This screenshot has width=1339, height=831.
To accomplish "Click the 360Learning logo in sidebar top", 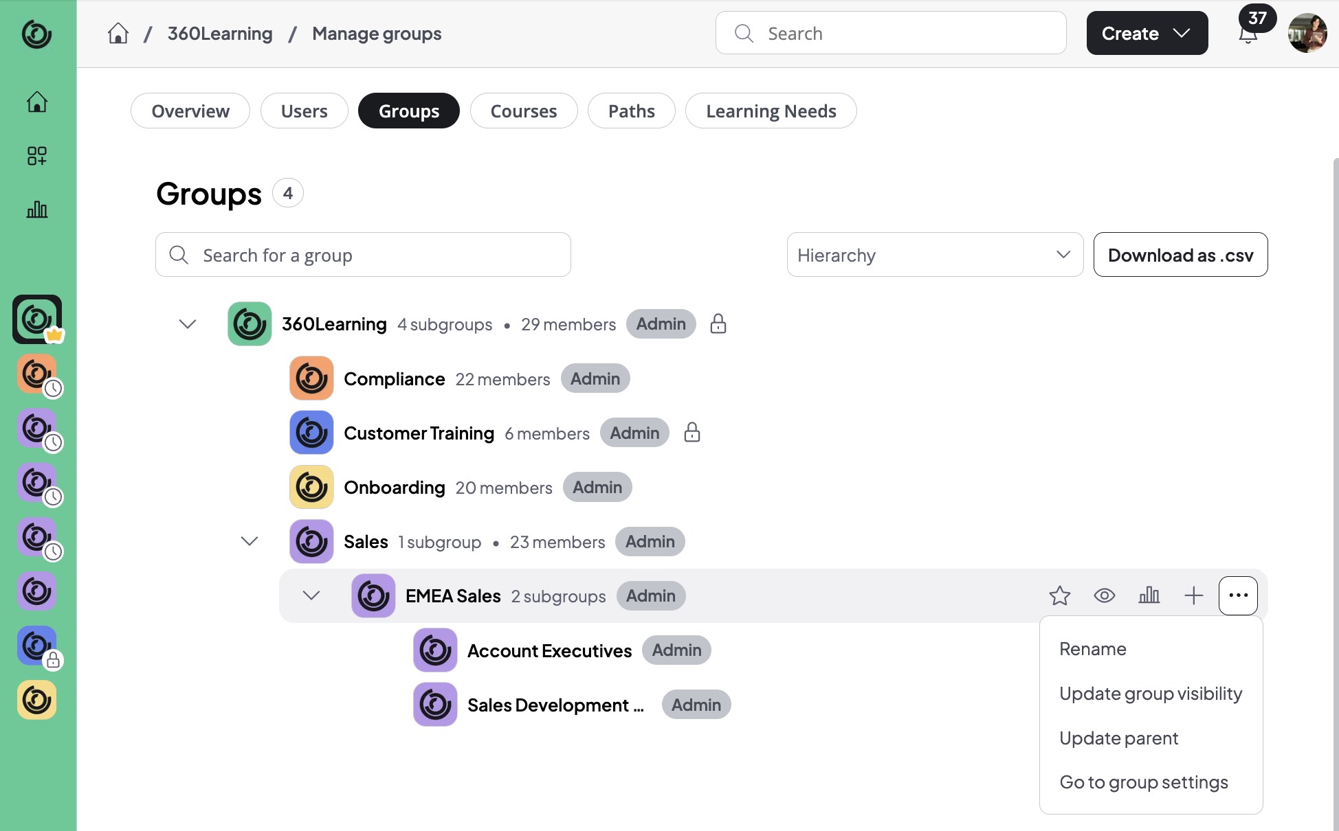I will [x=36, y=34].
